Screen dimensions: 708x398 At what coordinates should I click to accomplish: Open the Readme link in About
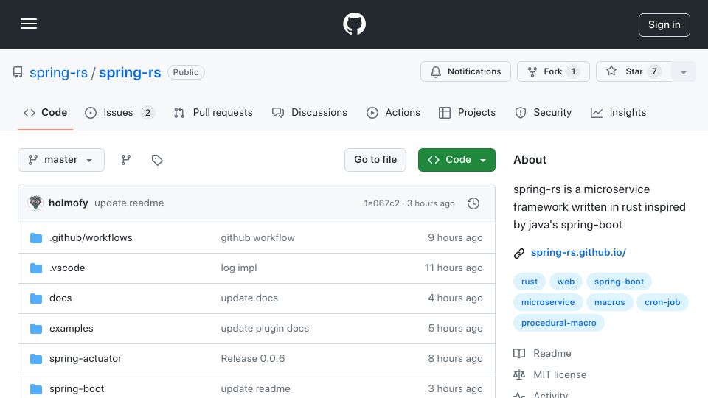tap(542, 353)
